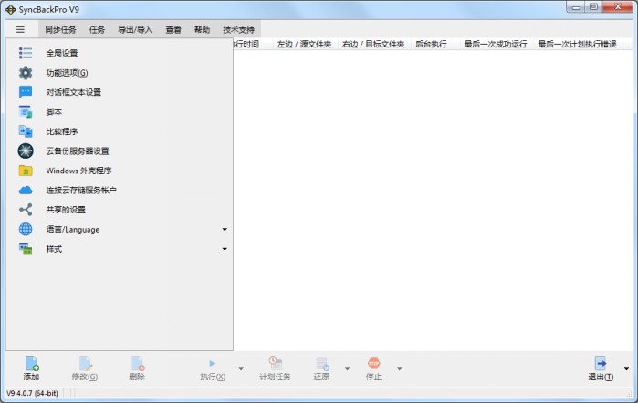This screenshot has width=638, height=403.
Task: Click the 最后一次成功运行 column header
Action: pos(496,44)
